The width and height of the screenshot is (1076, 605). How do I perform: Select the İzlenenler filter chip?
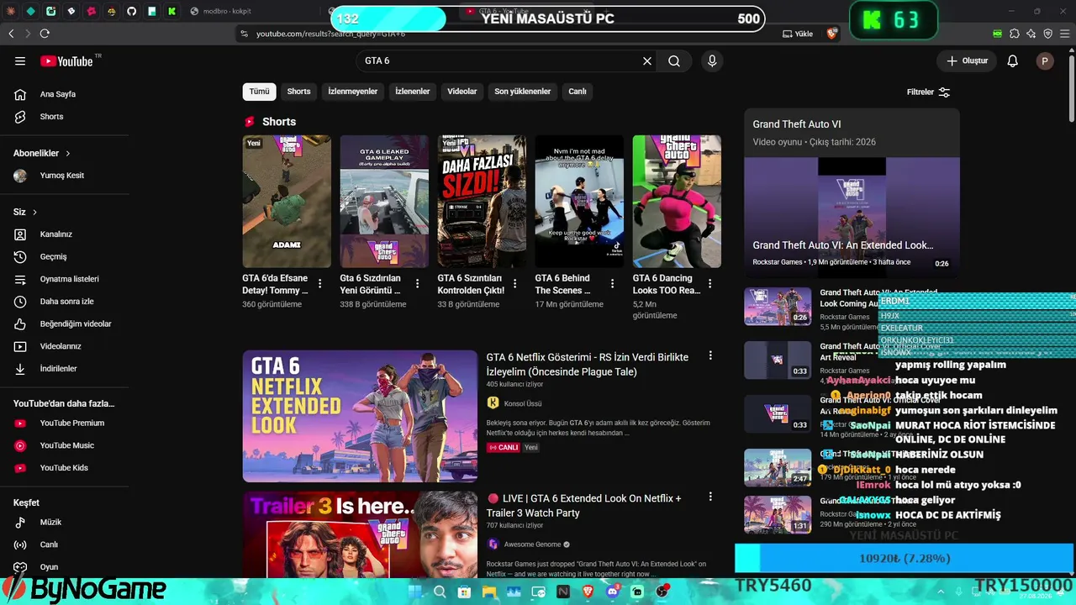[412, 92]
